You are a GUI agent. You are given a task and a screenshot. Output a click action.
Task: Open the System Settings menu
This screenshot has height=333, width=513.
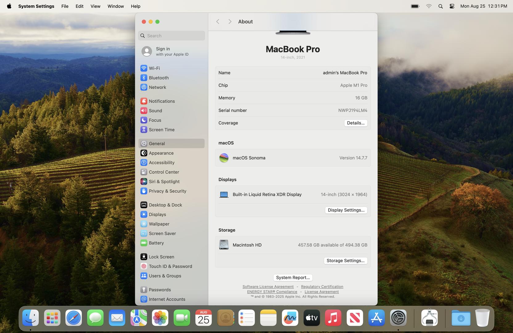click(x=36, y=6)
